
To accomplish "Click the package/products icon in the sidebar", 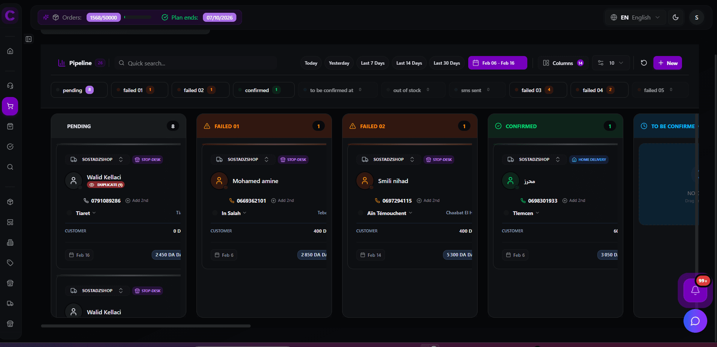I will click(10, 202).
